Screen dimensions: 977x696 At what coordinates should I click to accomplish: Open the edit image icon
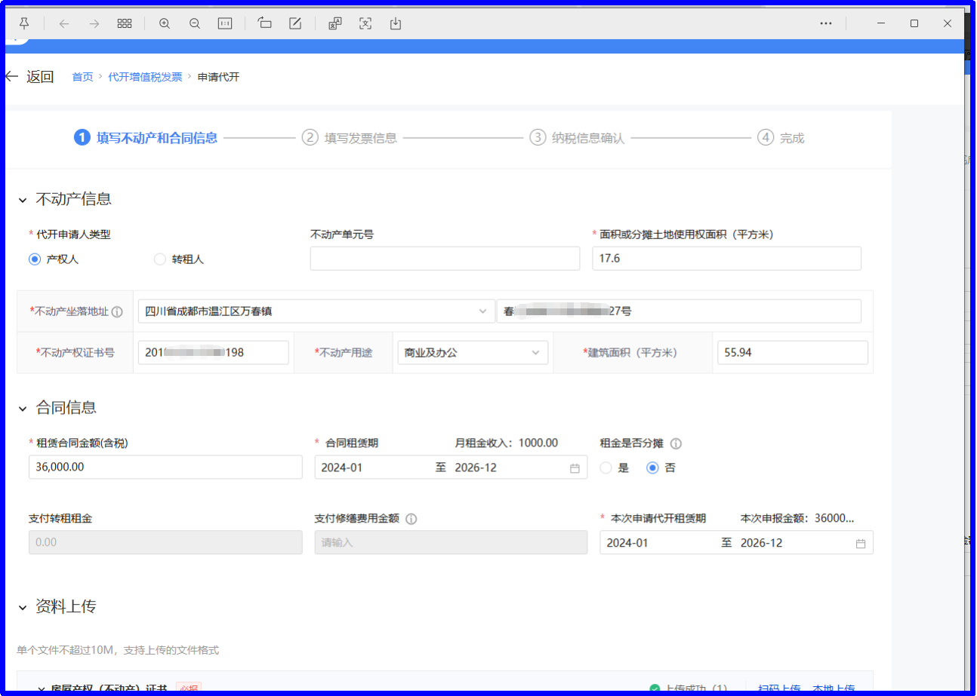296,23
